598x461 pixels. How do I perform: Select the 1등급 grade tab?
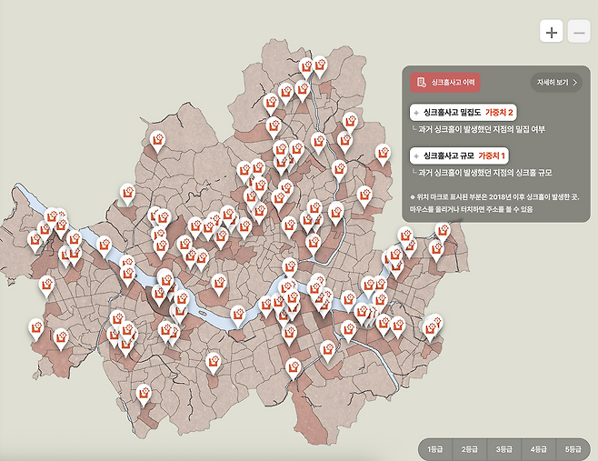434,449
